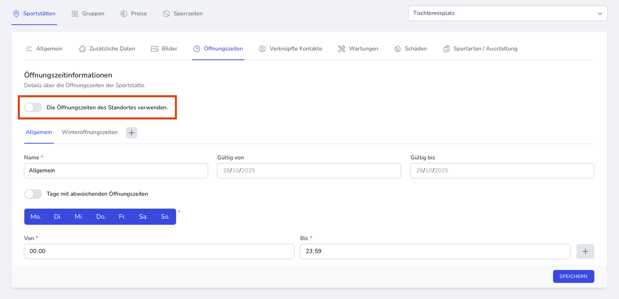Open the Gültig bis date picker
The width and height of the screenshot is (619, 299).
[x=502, y=171]
